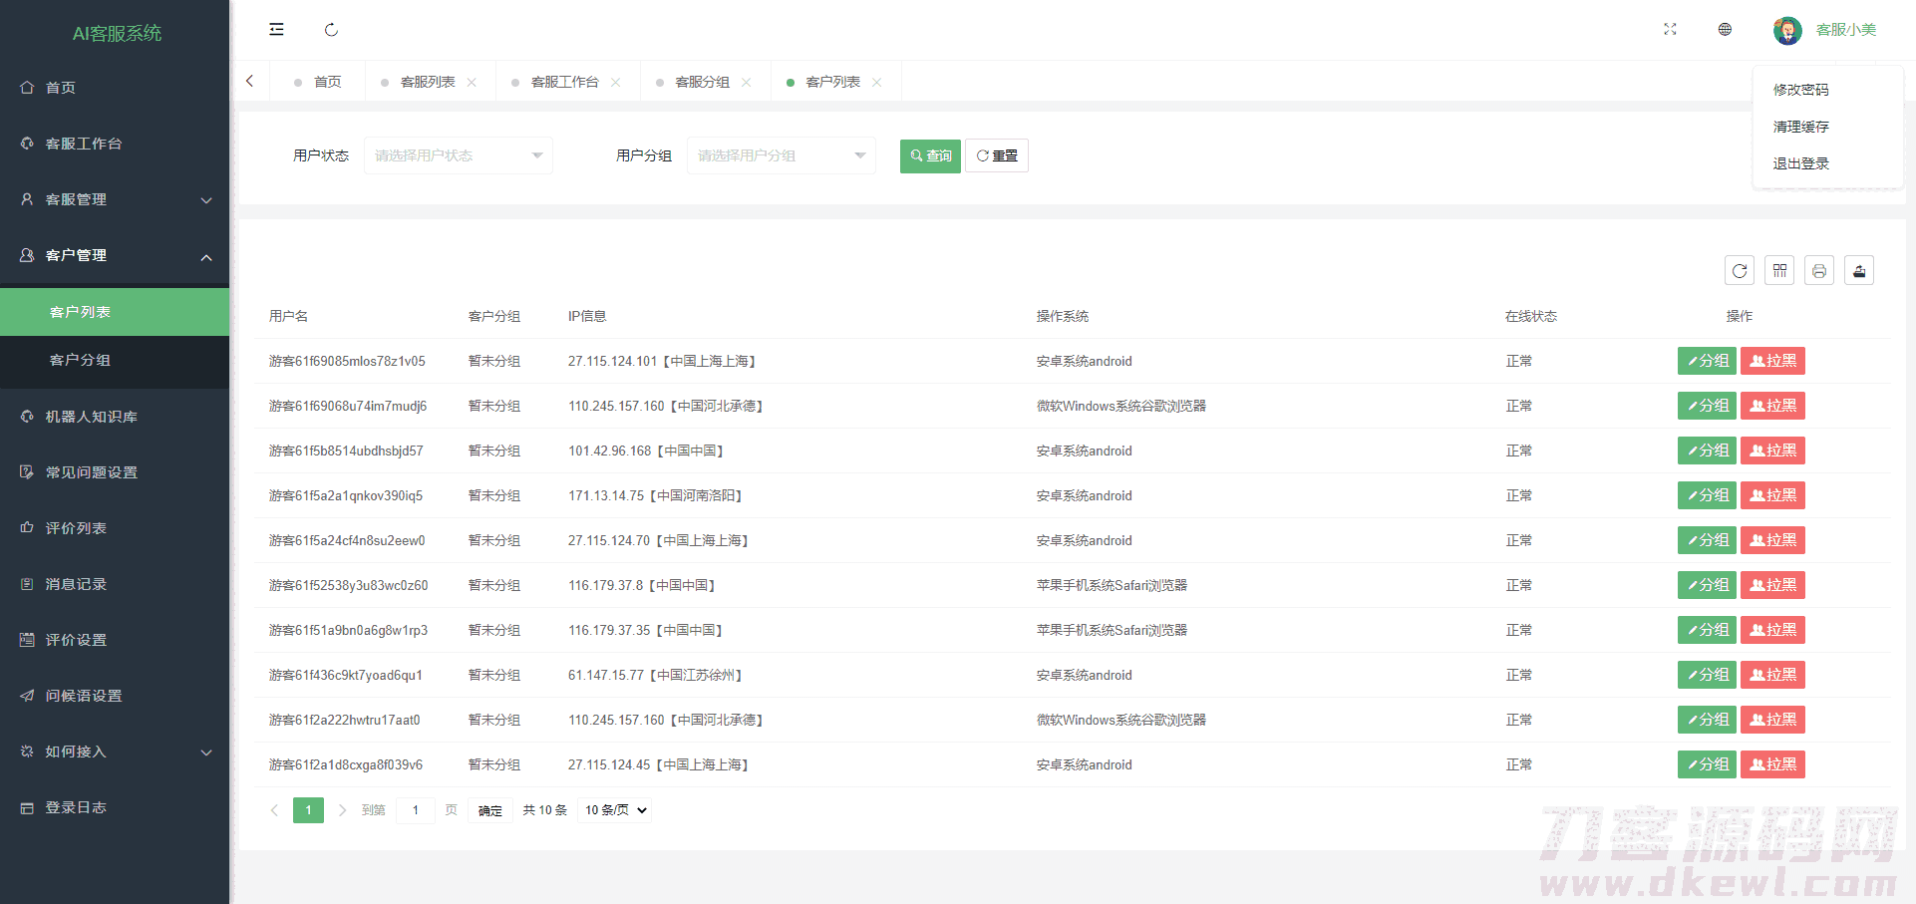Click the sidebar collapse menu icon
This screenshot has width=1916, height=904.
coord(276,30)
